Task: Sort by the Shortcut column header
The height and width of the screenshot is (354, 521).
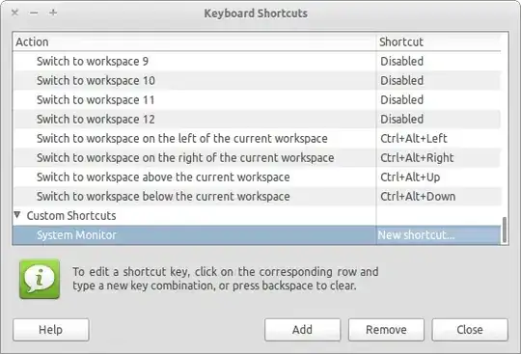Action: [x=439, y=41]
